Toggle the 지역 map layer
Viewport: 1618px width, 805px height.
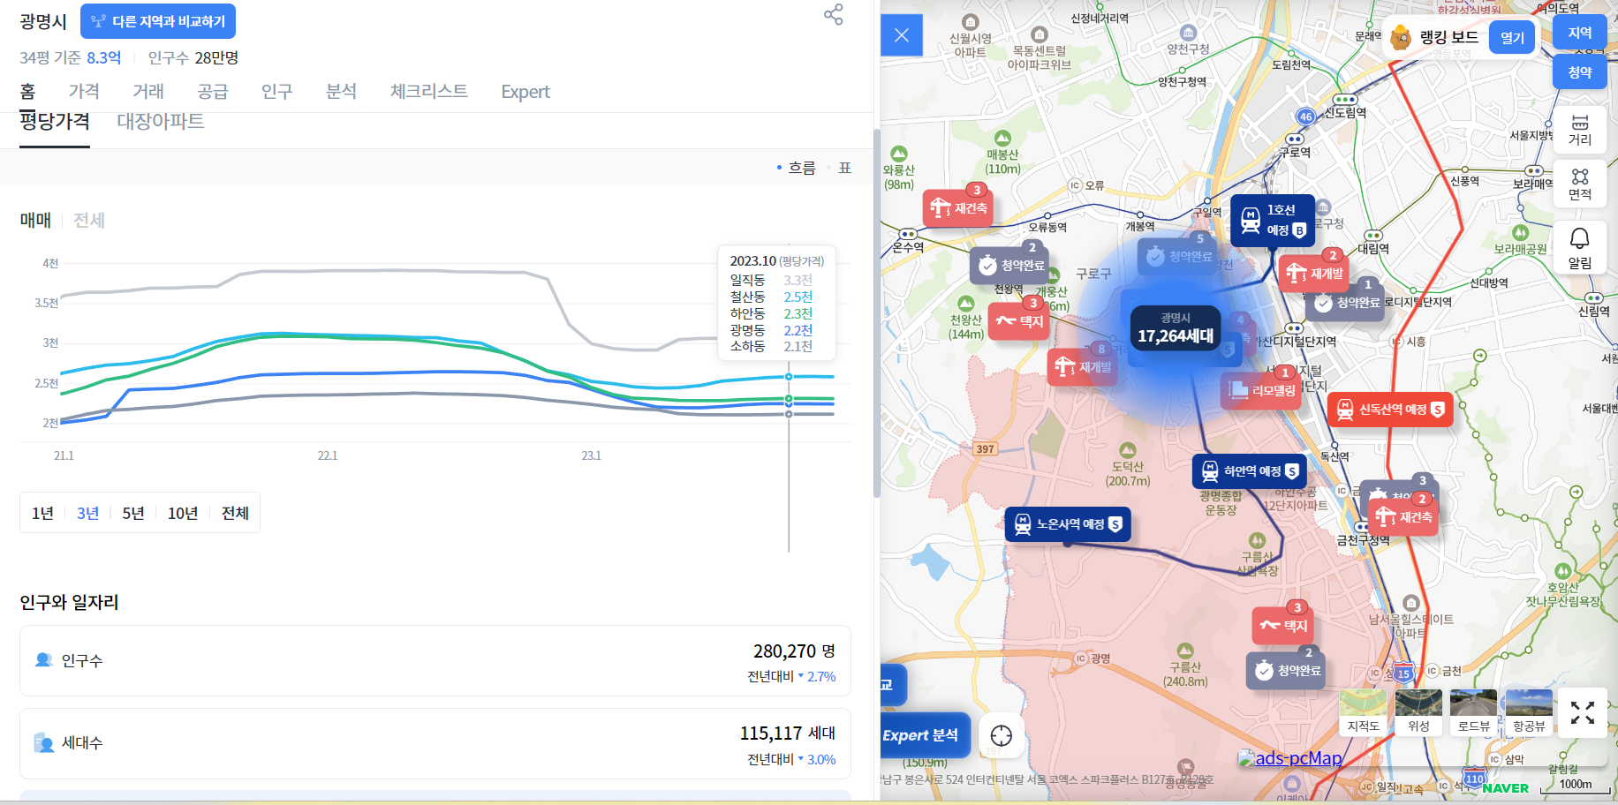(x=1580, y=32)
